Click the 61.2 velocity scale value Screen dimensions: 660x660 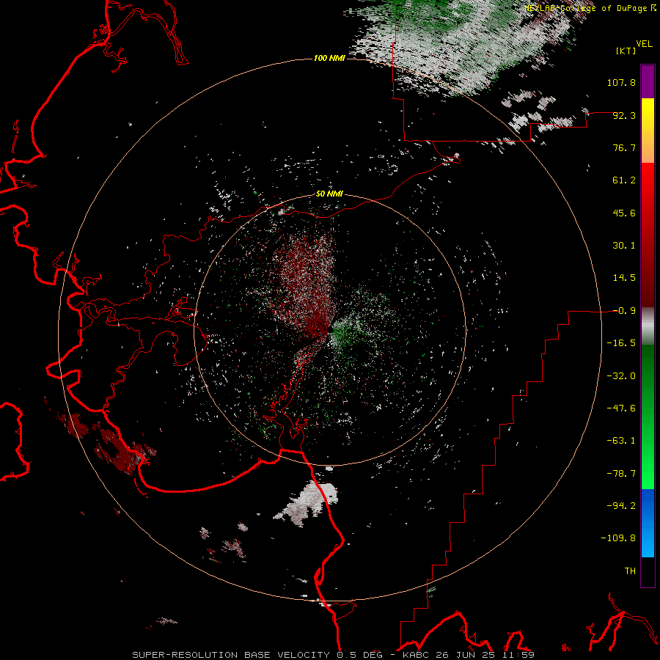click(624, 180)
